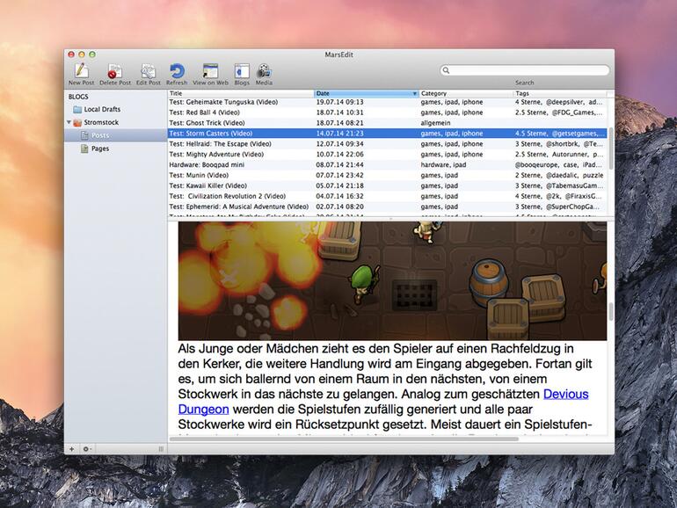
Task: Create a New Post
Action: (81, 74)
